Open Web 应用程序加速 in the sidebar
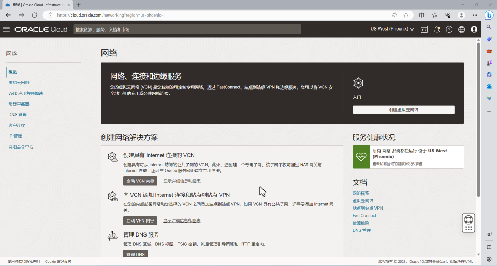Image resolution: width=497 pixels, height=266 pixels. [26, 94]
